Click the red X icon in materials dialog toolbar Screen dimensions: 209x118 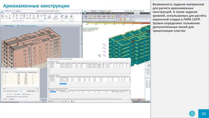click(66, 101)
